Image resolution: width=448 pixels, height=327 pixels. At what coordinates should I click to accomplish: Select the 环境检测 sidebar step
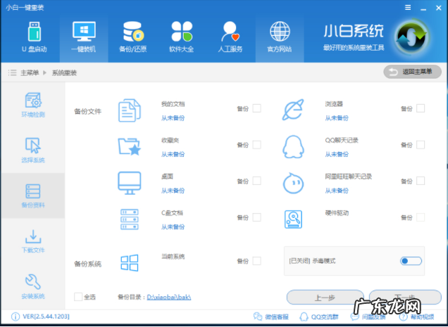point(33,105)
